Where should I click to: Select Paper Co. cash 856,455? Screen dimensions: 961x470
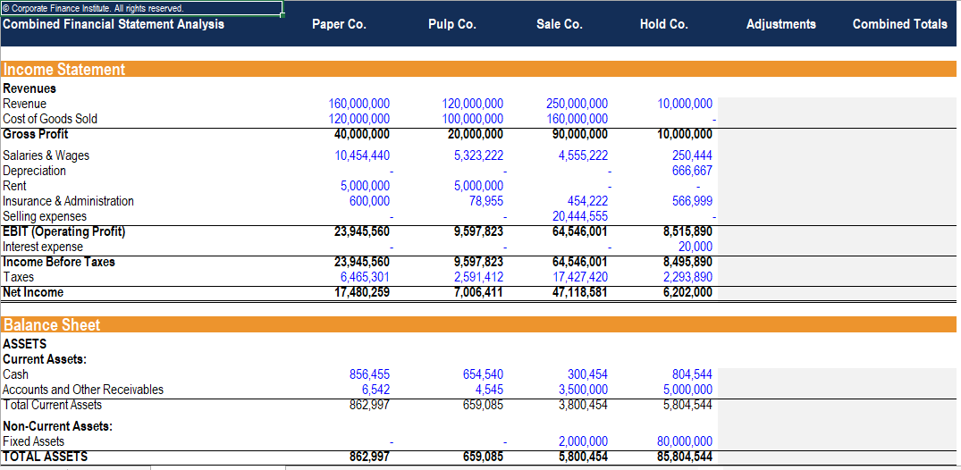coord(369,374)
